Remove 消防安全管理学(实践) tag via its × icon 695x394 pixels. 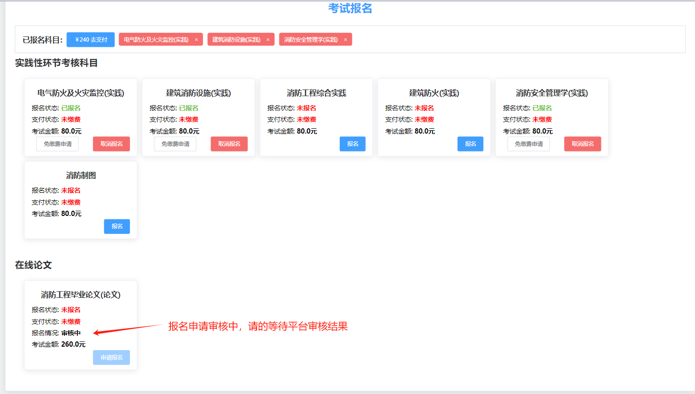345,40
